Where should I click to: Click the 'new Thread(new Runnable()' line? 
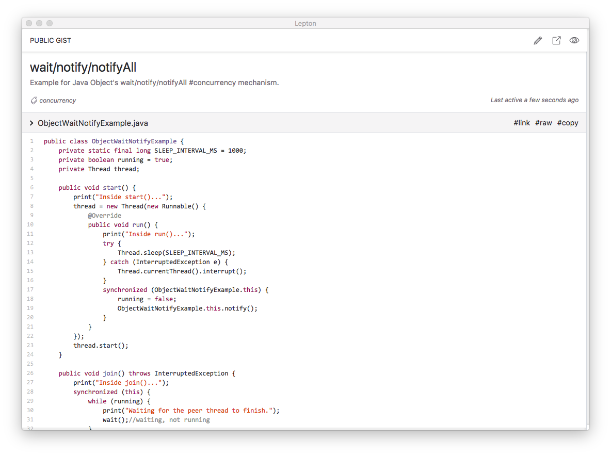(139, 206)
